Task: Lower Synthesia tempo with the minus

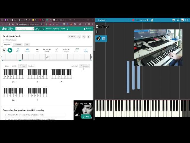Action: (137, 20)
